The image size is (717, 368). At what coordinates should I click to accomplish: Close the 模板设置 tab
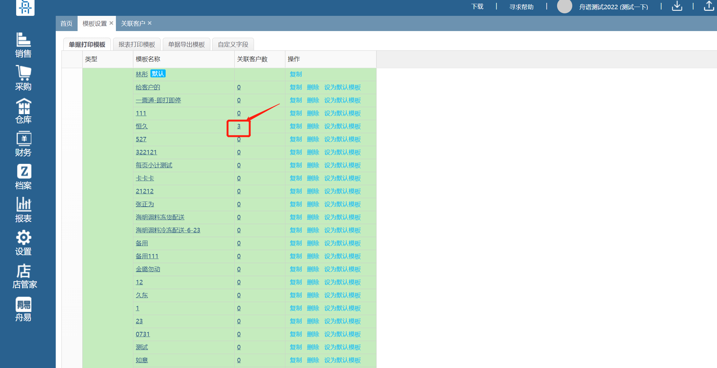tap(111, 23)
